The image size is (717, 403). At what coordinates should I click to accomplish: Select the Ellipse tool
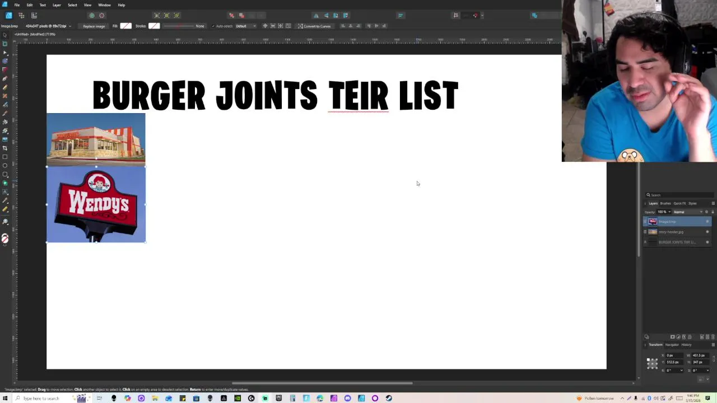[5, 165]
